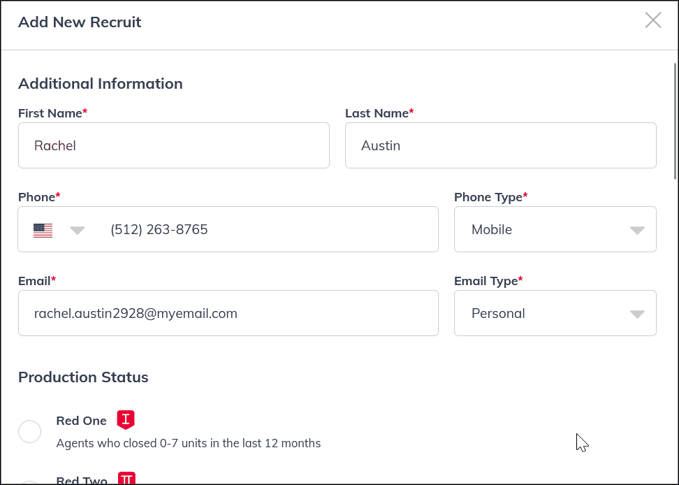Screen dimensions: 679x485
Task: Click the Red One status label
Action: [81, 421]
